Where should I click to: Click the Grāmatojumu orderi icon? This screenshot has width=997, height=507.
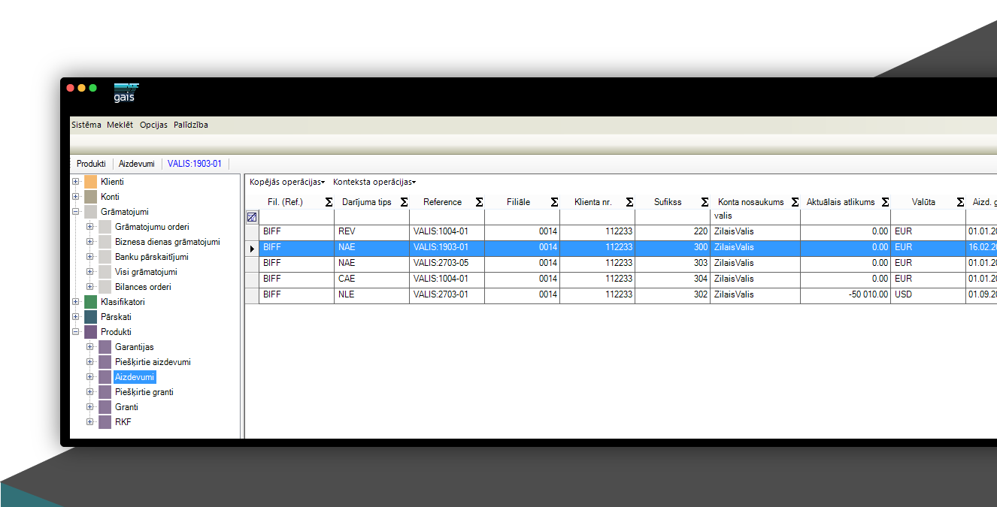[105, 227]
